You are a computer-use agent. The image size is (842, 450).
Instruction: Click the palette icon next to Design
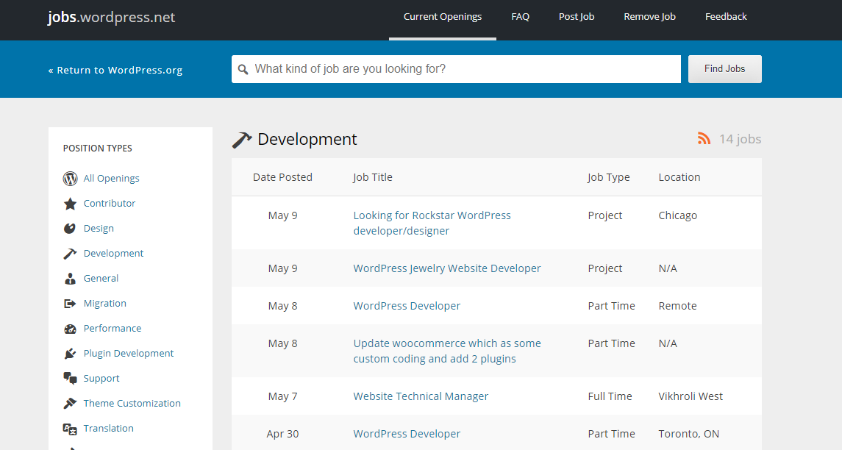(x=70, y=228)
